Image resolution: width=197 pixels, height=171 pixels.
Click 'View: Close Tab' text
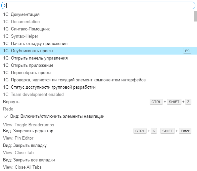(x=18, y=153)
